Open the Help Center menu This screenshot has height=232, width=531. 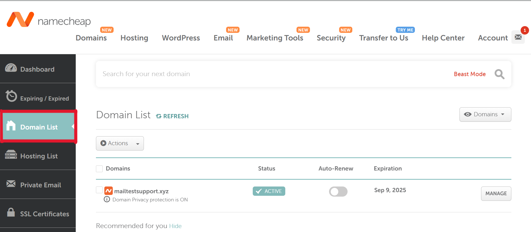tap(443, 38)
